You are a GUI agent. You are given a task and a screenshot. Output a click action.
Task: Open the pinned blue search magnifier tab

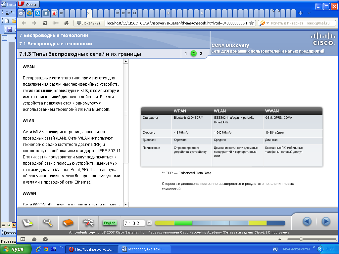(38, 13)
